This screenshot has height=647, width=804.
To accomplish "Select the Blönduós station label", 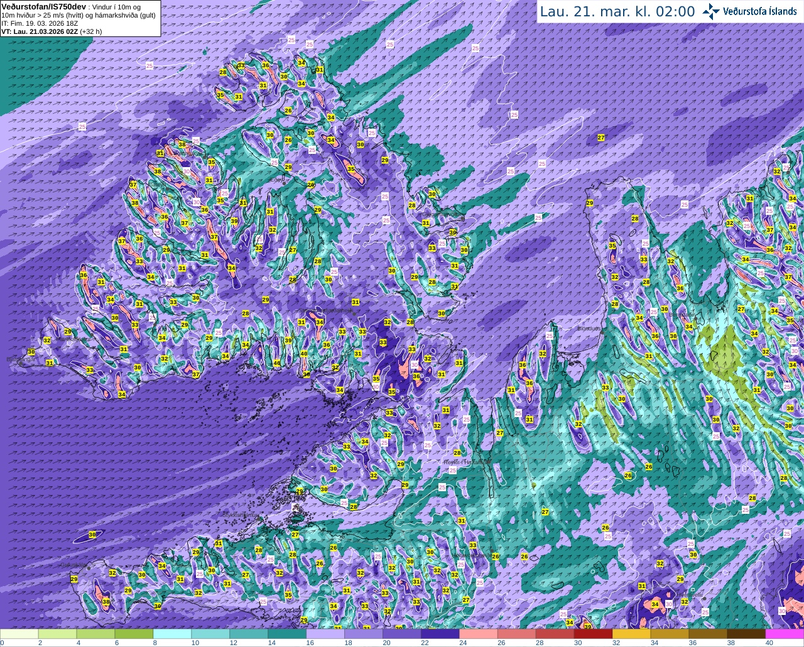I will [590, 328].
